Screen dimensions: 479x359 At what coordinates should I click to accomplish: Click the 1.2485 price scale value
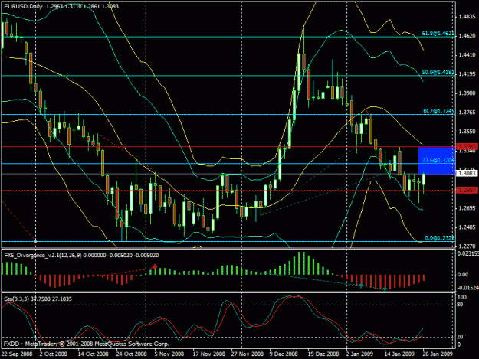tap(467, 227)
